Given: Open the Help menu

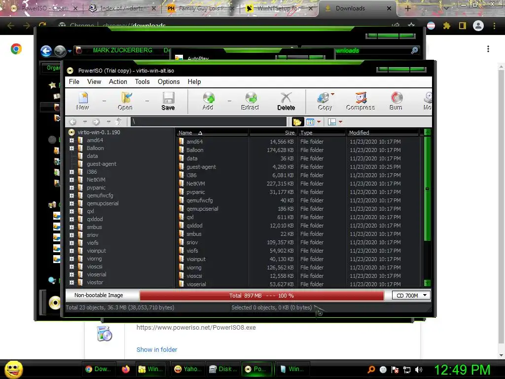Looking at the screenshot, I should coord(194,82).
